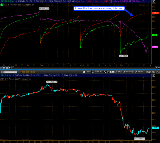Click the Wed label on upper chart axis
Image resolution: width=160 pixels, height=143 pixels.
point(82,65)
